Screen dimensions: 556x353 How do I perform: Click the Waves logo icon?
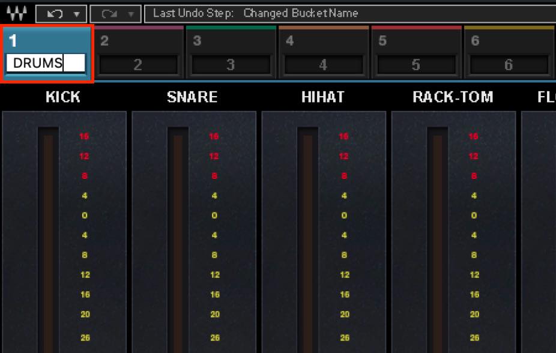[17, 14]
